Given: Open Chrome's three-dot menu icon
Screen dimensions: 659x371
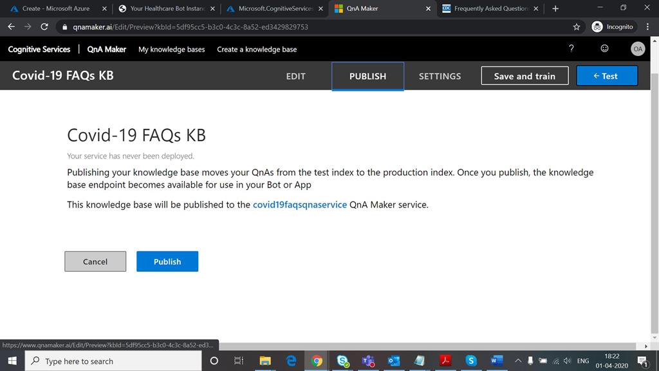Looking at the screenshot, I should pyautogui.click(x=647, y=28).
